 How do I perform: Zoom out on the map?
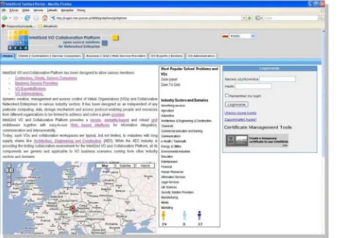click(9, 185)
